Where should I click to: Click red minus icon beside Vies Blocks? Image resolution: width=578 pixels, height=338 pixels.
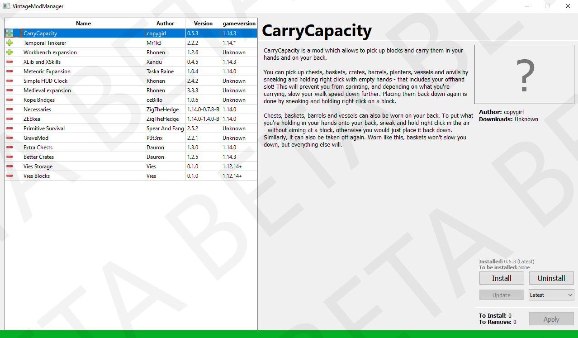tap(9, 176)
